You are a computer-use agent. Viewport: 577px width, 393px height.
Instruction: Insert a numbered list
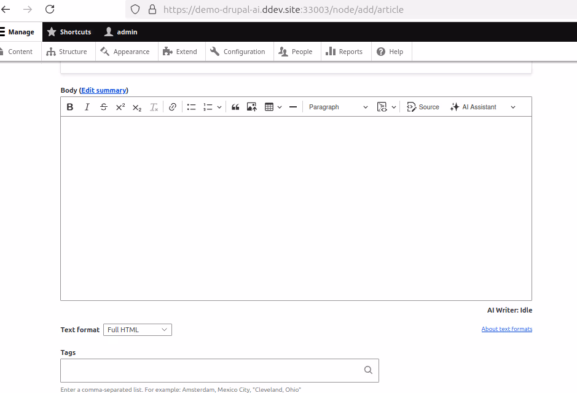tap(208, 107)
